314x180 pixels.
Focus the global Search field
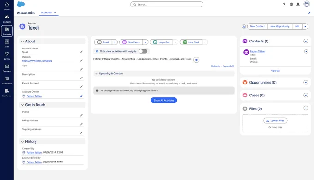[x=167, y=5]
